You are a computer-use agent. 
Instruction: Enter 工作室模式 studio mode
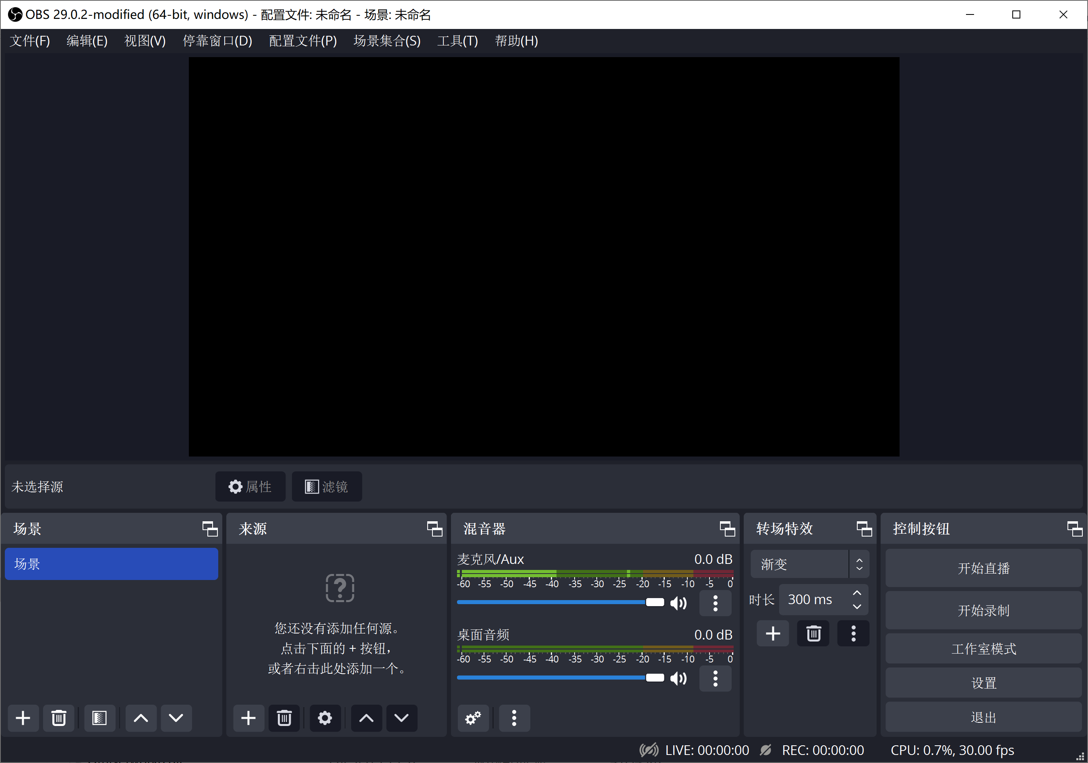[x=983, y=649]
